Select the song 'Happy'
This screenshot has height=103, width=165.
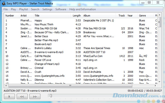(38, 20)
